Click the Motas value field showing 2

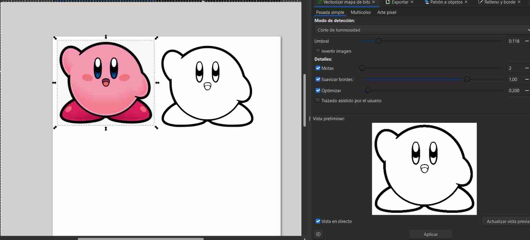pyautogui.click(x=514, y=68)
